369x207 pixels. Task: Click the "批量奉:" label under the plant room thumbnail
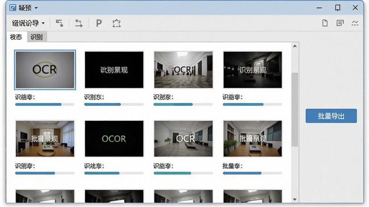(232, 166)
